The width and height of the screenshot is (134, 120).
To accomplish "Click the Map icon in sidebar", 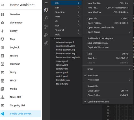I will [x=2, y=39].
